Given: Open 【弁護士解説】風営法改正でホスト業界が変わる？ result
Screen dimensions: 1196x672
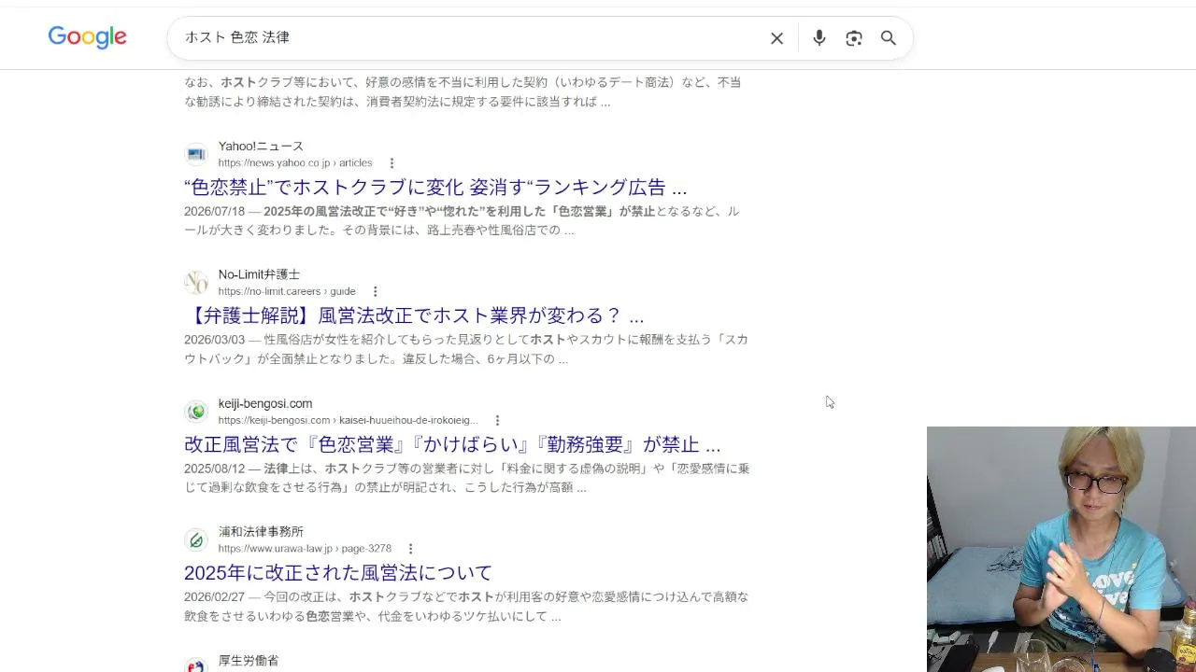Looking at the screenshot, I should [x=414, y=315].
